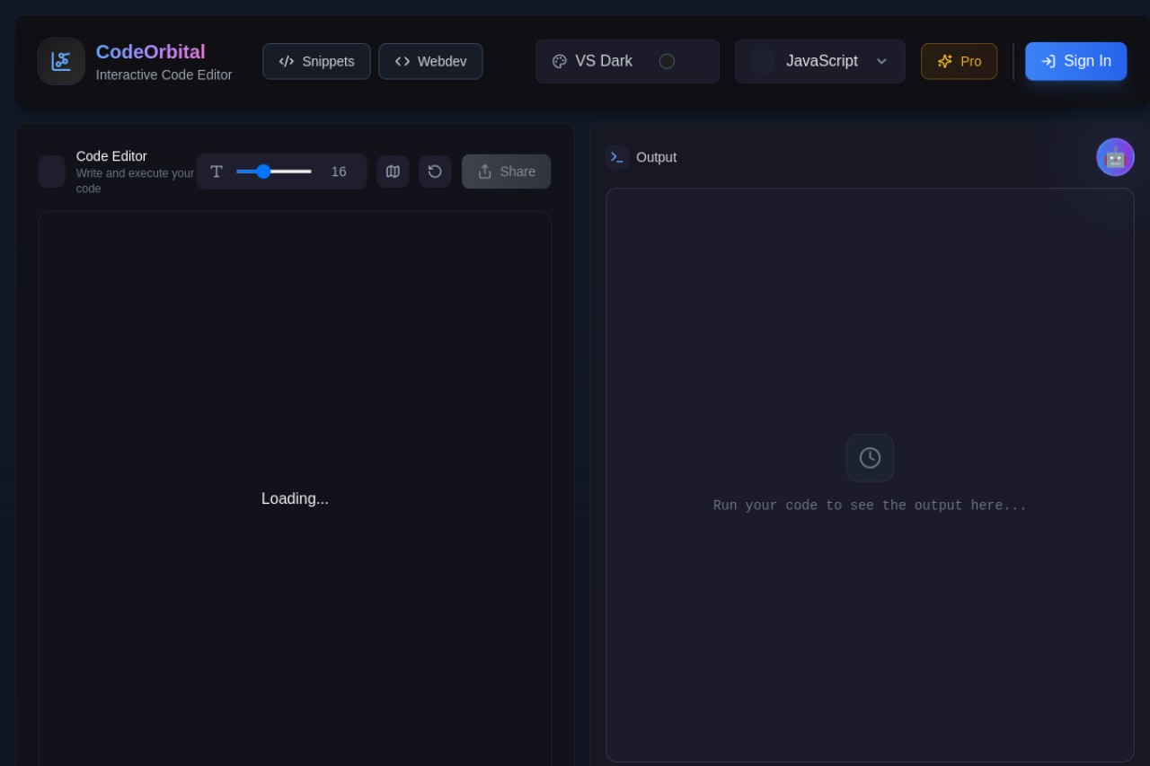Open the Snippets page
Viewport: 1150px width, 766px height.
316,61
